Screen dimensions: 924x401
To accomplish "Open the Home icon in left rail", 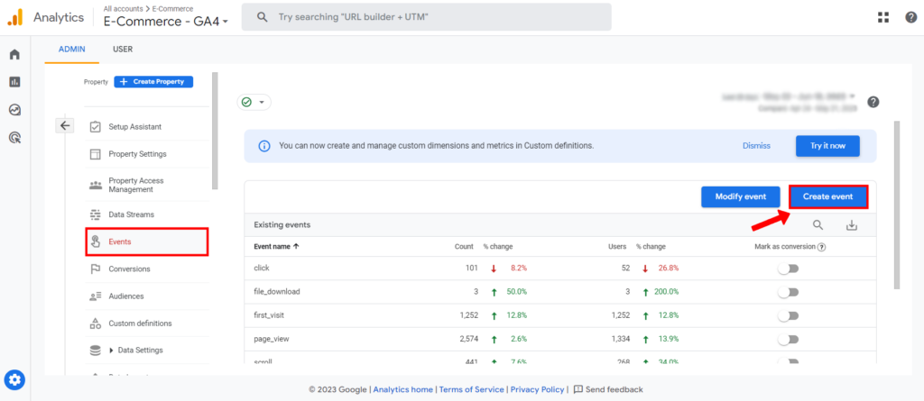I will pos(14,54).
